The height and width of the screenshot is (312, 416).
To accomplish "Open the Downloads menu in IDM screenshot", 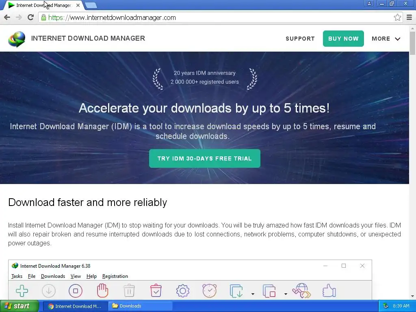I will coord(53,276).
